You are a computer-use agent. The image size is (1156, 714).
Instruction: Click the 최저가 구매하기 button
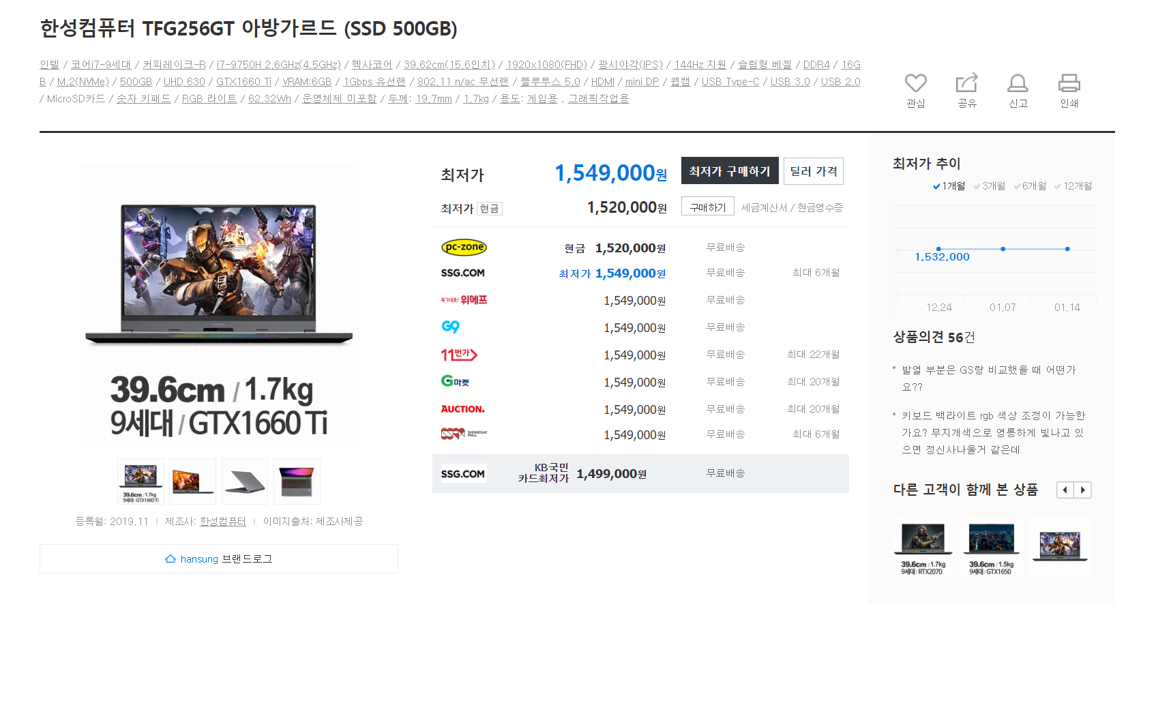coord(730,170)
